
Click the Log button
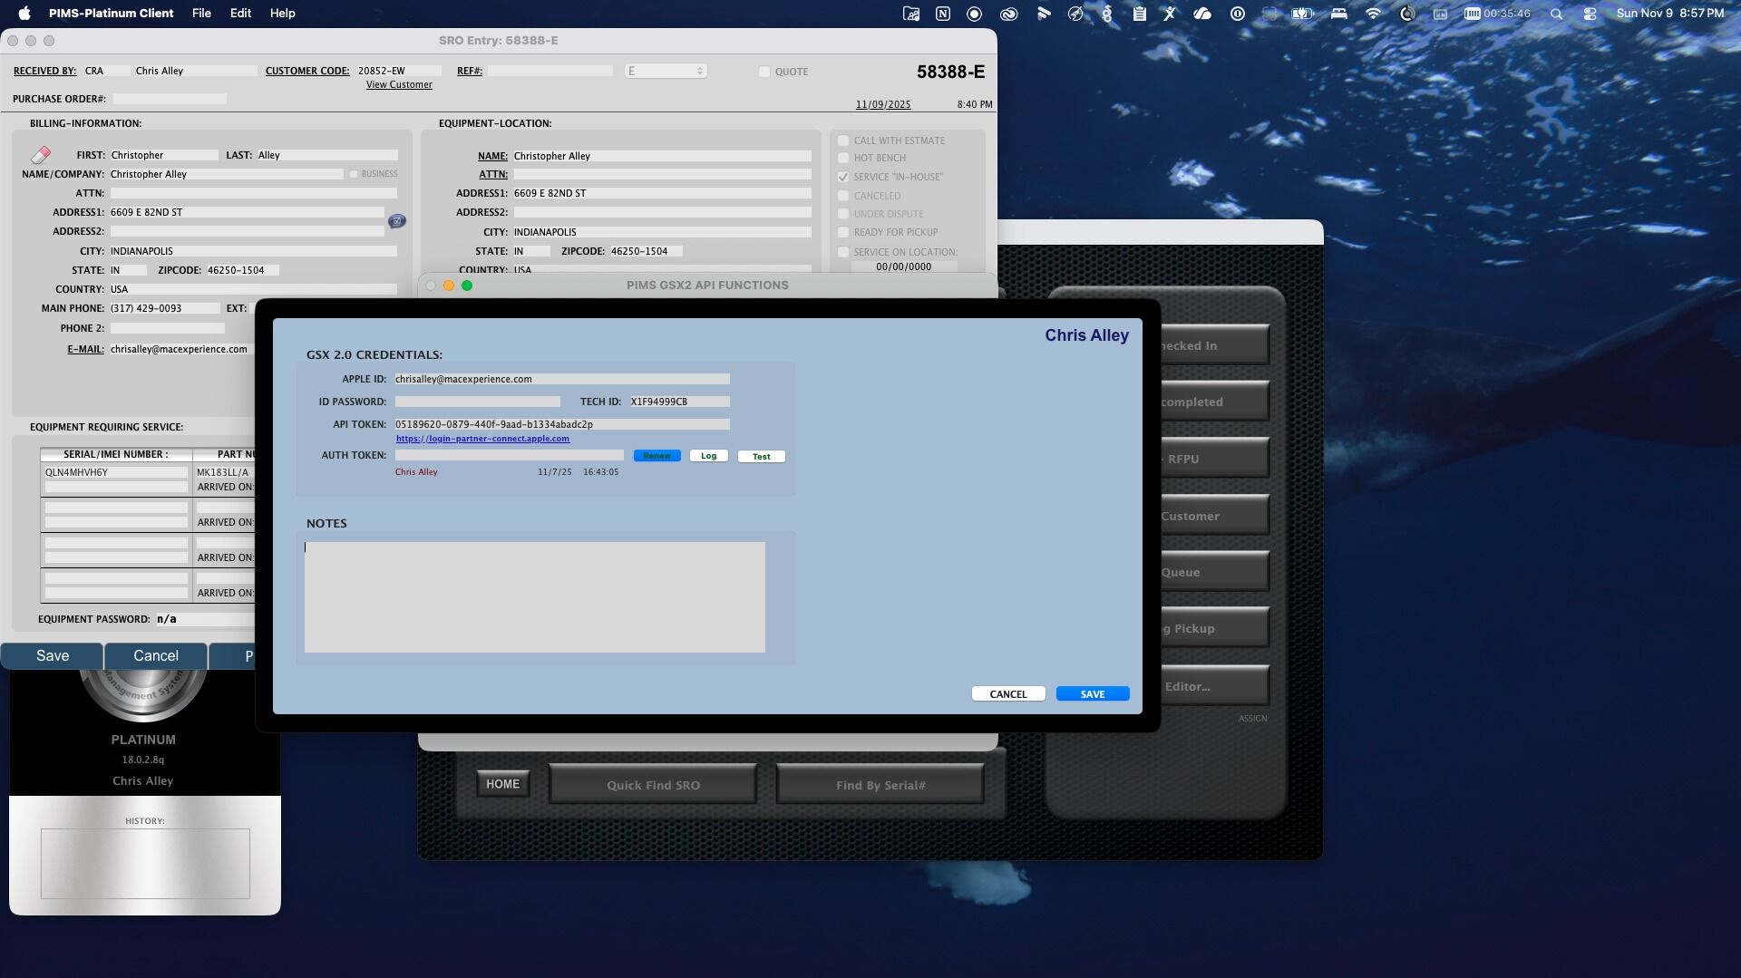[x=709, y=456]
